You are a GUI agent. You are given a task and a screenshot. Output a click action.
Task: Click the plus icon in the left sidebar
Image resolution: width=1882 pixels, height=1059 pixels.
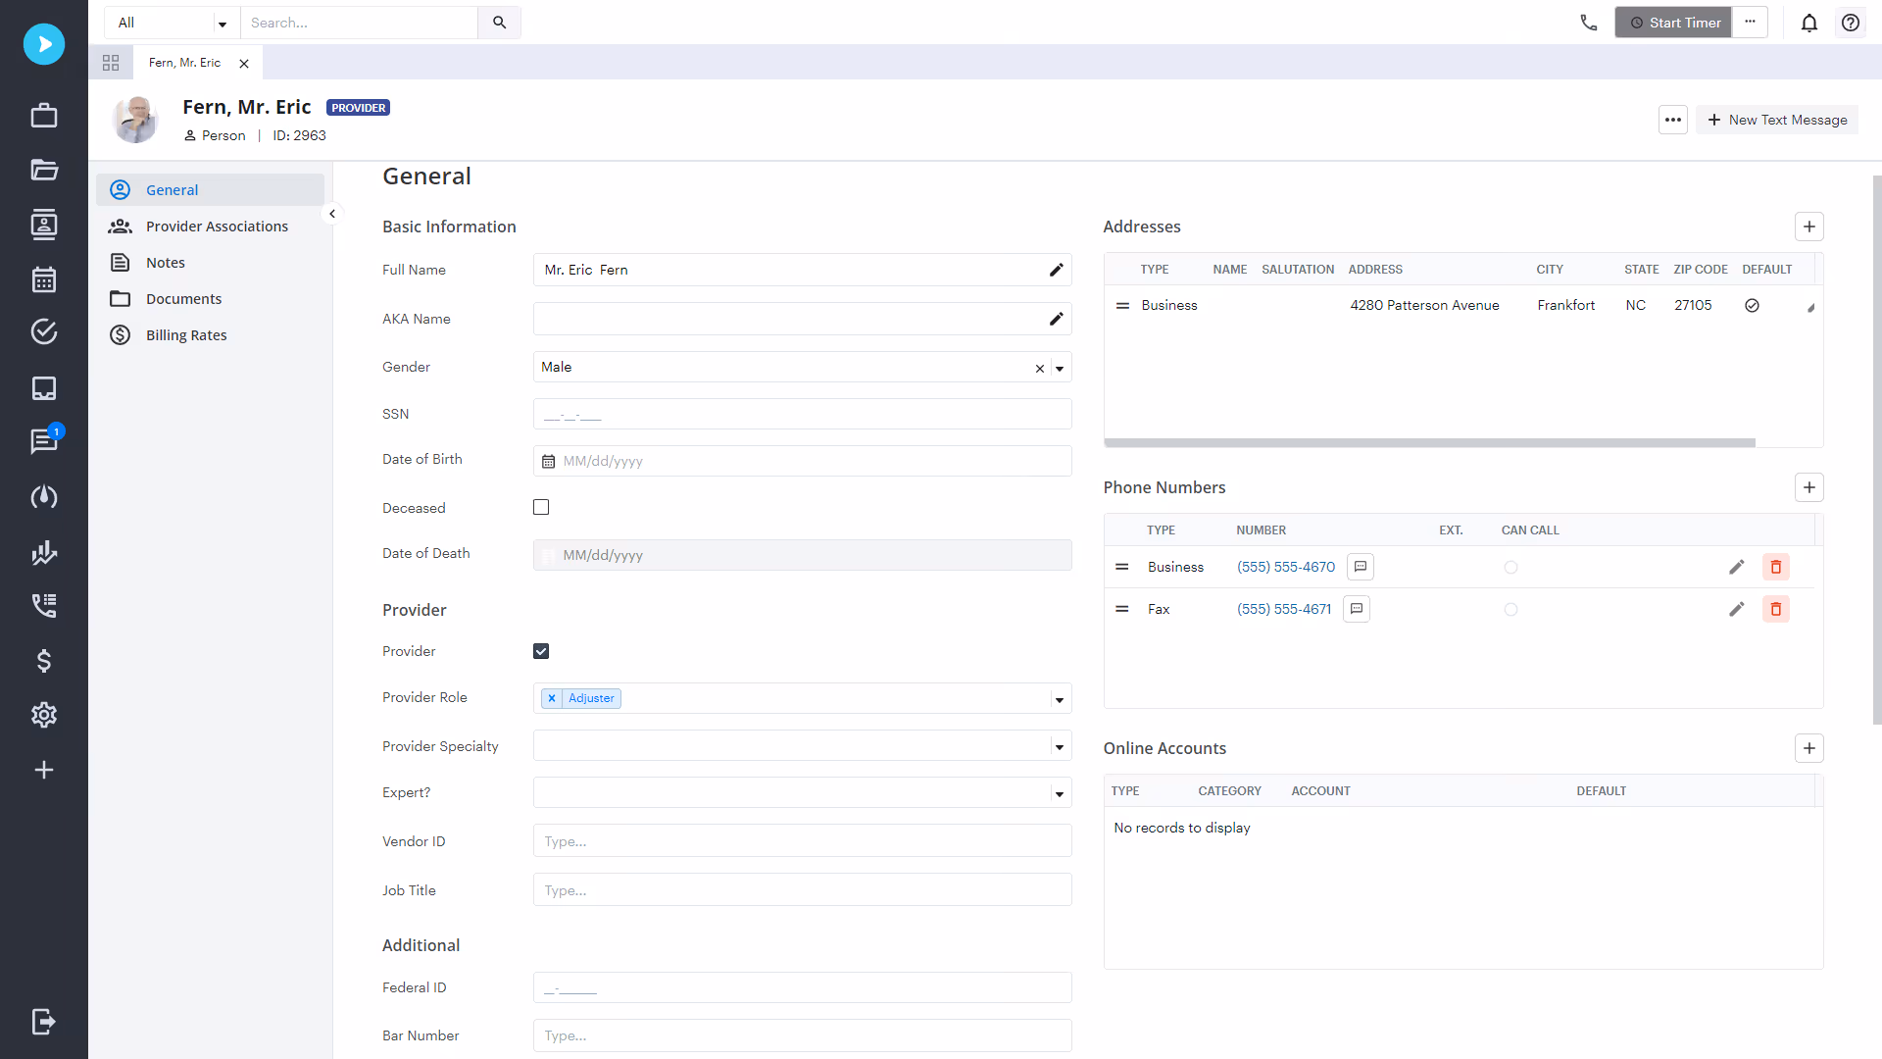[44, 770]
